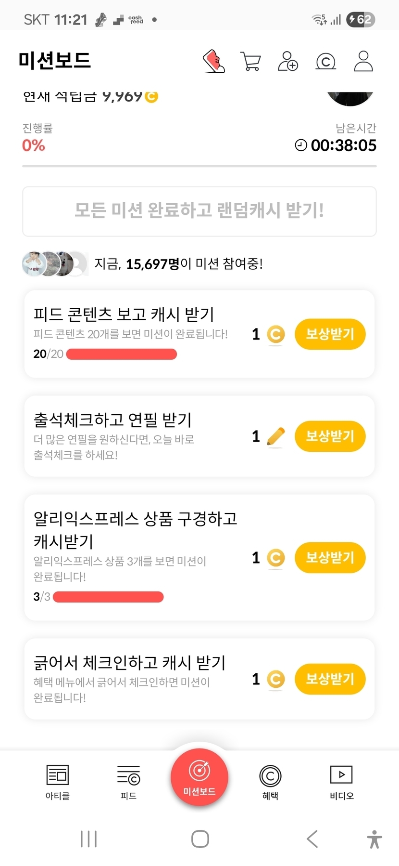Claim reward for 피드 콘텐츠 mission

tap(330, 334)
